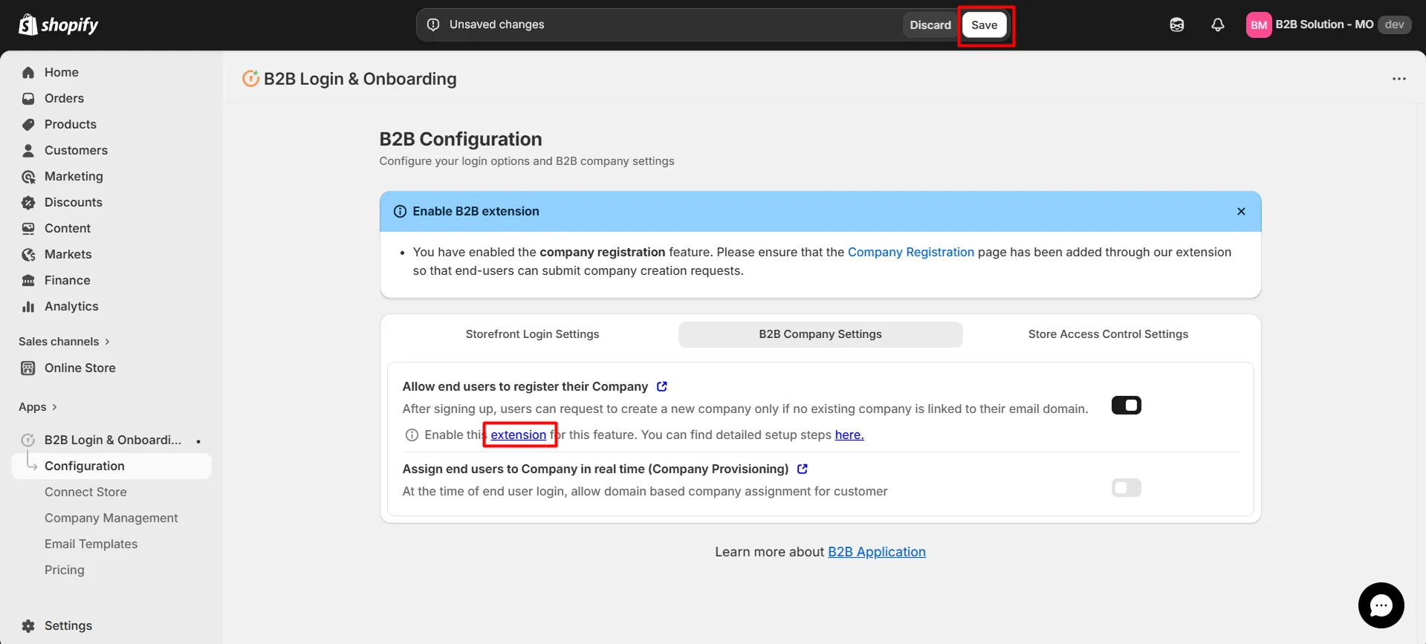Image resolution: width=1426 pixels, height=644 pixels.
Task: Open the Pricing page
Action: coord(65,570)
